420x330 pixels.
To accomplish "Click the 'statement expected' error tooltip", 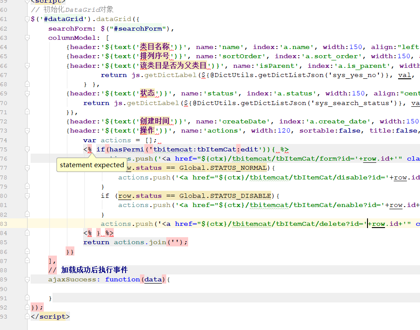I will [x=91, y=165].
